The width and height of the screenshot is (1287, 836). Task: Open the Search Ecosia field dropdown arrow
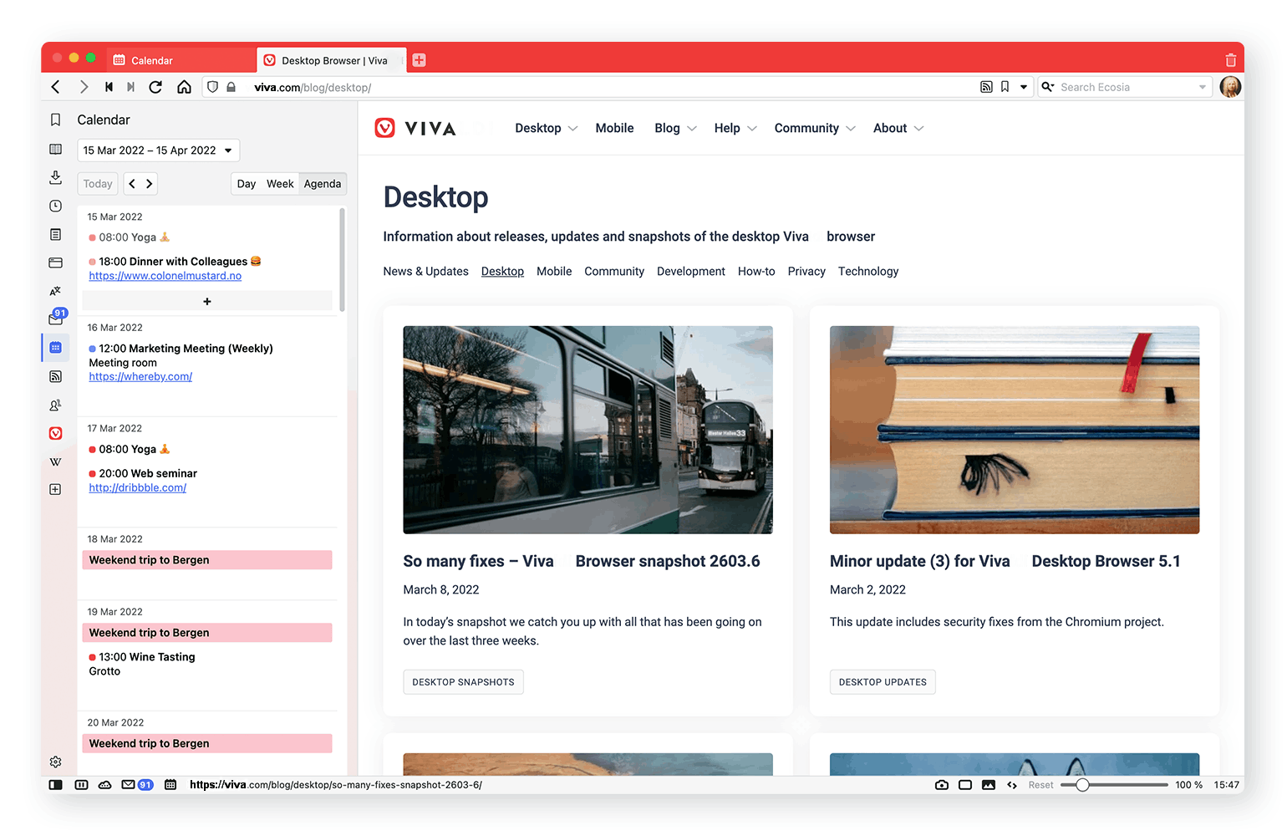(1203, 87)
